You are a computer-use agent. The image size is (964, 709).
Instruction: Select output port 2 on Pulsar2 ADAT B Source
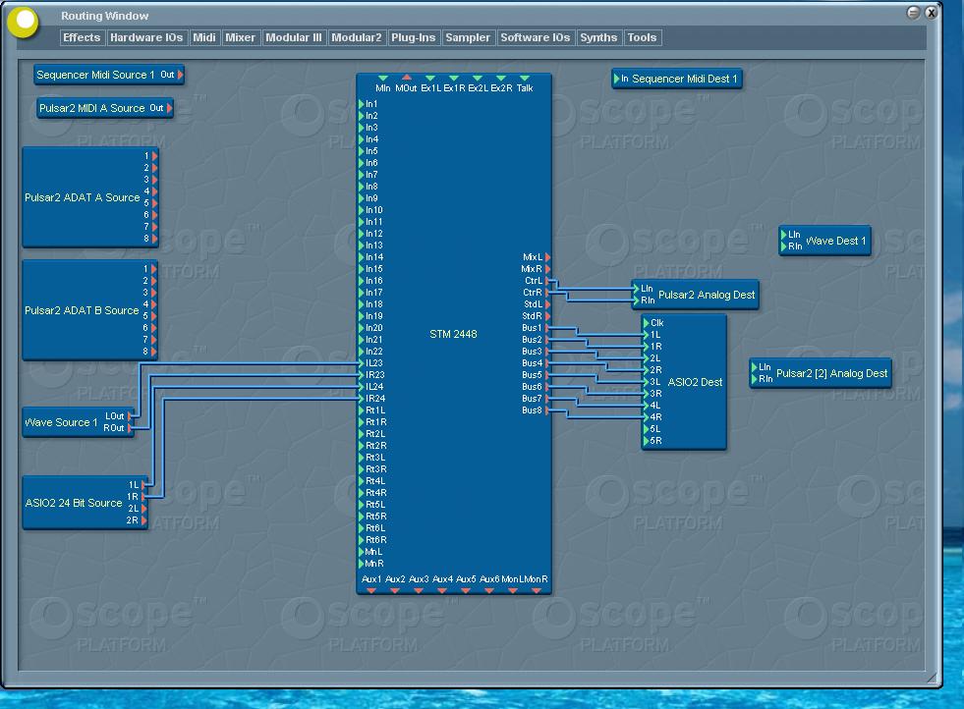(x=153, y=281)
